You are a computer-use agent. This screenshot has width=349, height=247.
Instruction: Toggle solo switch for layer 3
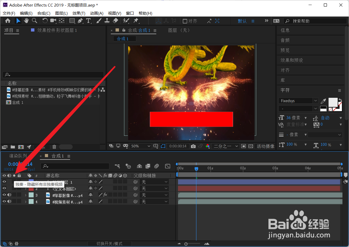point(14,195)
